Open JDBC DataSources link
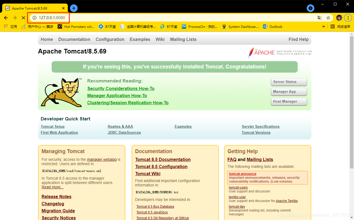The width and height of the screenshot is (354, 220). pos(124,132)
